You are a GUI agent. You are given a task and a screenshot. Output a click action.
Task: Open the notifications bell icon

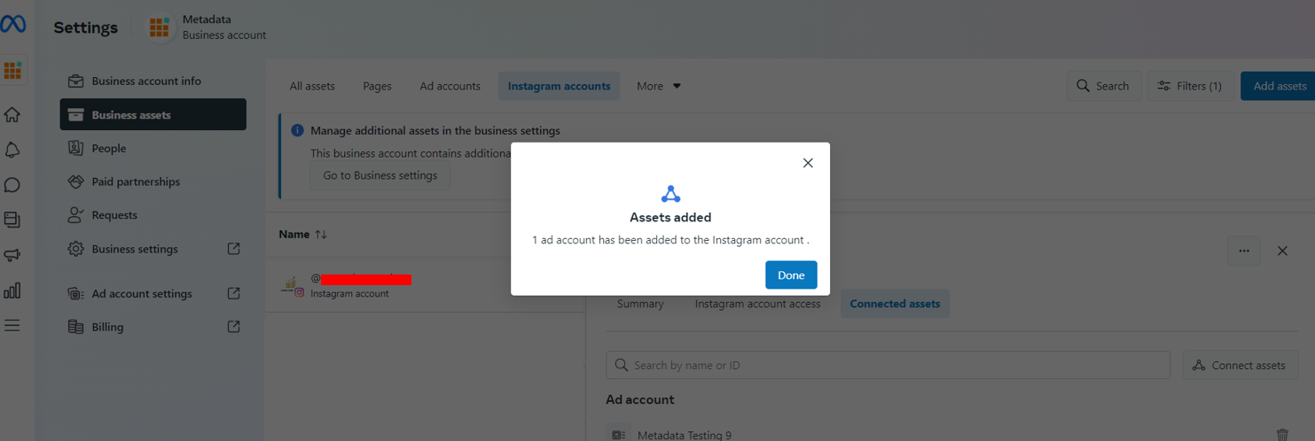pyautogui.click(x=12, y=150)
